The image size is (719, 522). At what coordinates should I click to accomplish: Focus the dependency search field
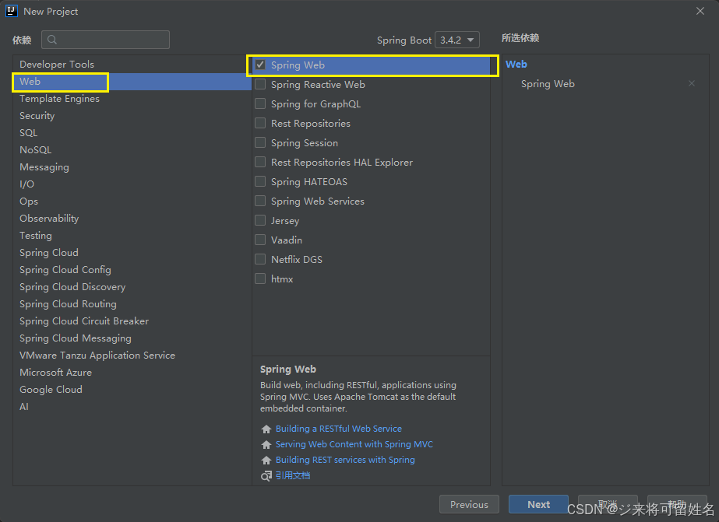(105, 40)
